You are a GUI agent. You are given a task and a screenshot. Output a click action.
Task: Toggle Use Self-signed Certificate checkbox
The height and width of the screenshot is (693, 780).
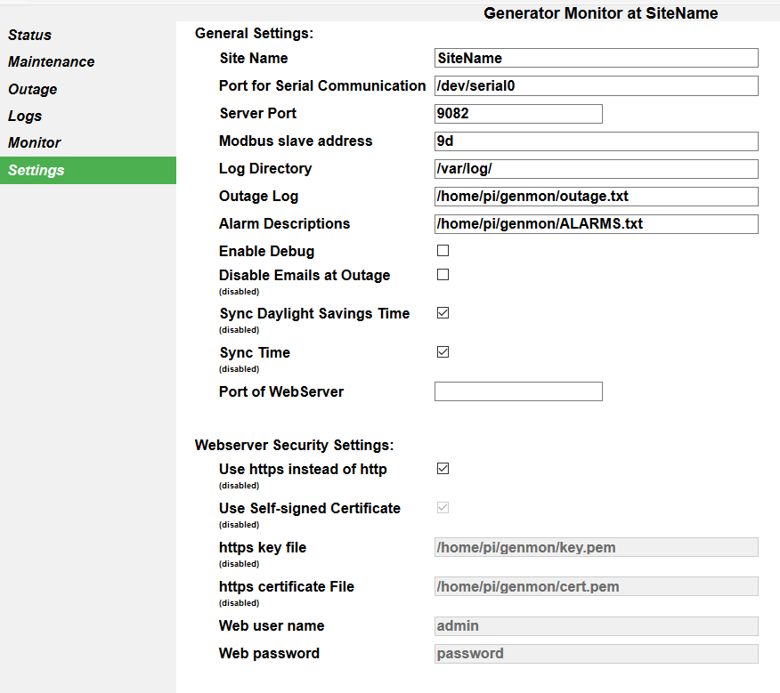pos(443,508)
